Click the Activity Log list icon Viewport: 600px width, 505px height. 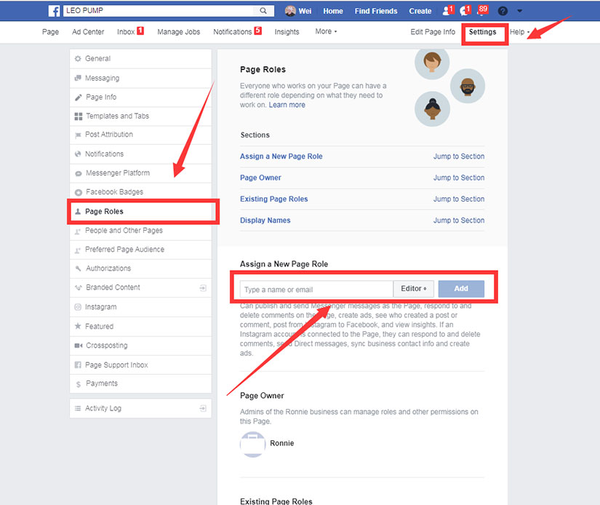click(x=78, y=408)
